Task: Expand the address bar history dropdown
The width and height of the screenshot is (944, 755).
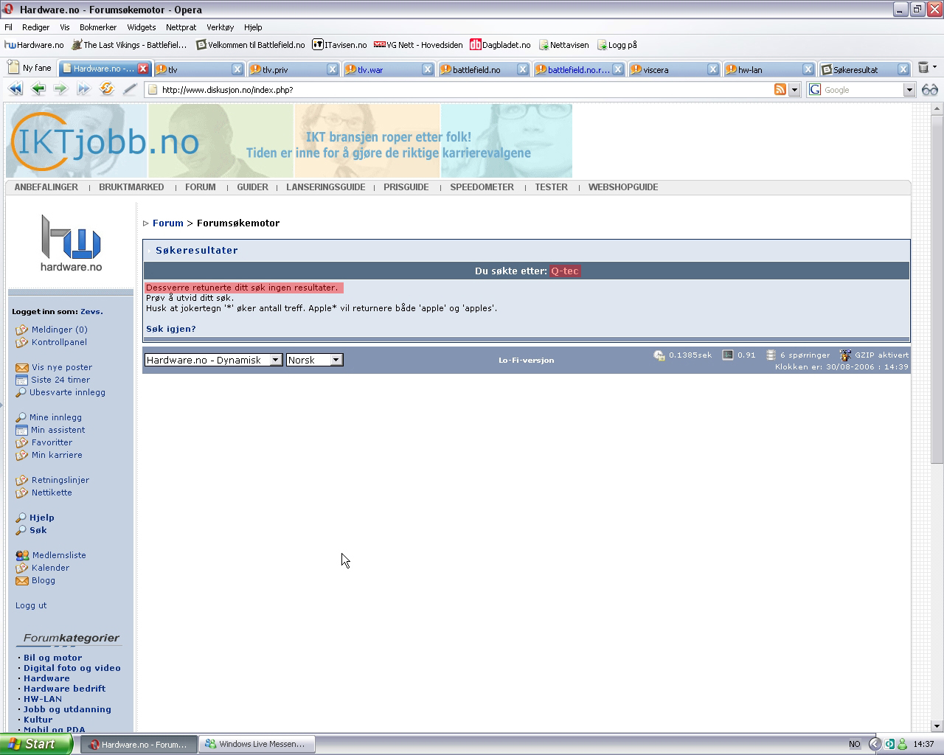Action: [x=794, y=90]
